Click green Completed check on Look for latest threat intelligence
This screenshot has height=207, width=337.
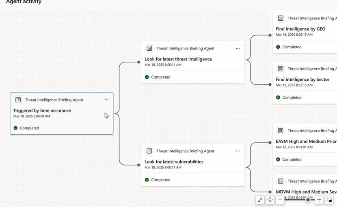click(147, 77)
